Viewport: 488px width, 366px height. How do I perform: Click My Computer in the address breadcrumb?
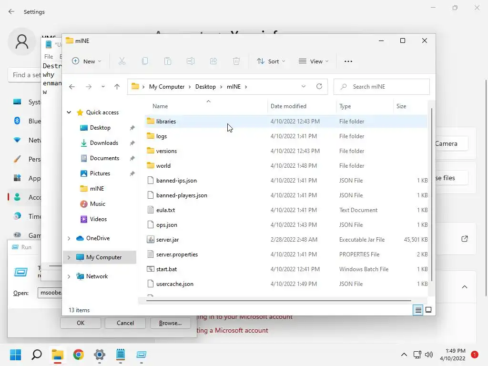(167, 87)
